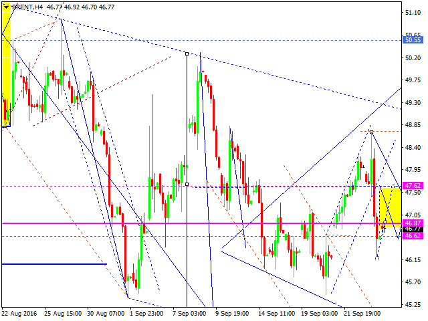Click the 25 Aug 15:00 time label
Screen dimensions: 428x321
63,314
